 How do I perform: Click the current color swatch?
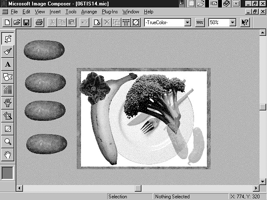[8, 173]
